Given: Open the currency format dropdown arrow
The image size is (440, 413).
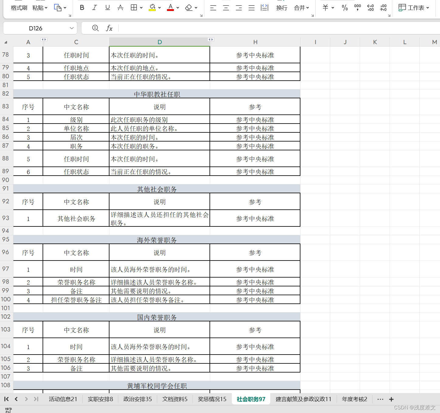Looking at the screenshot, I should tap(333, 8).
